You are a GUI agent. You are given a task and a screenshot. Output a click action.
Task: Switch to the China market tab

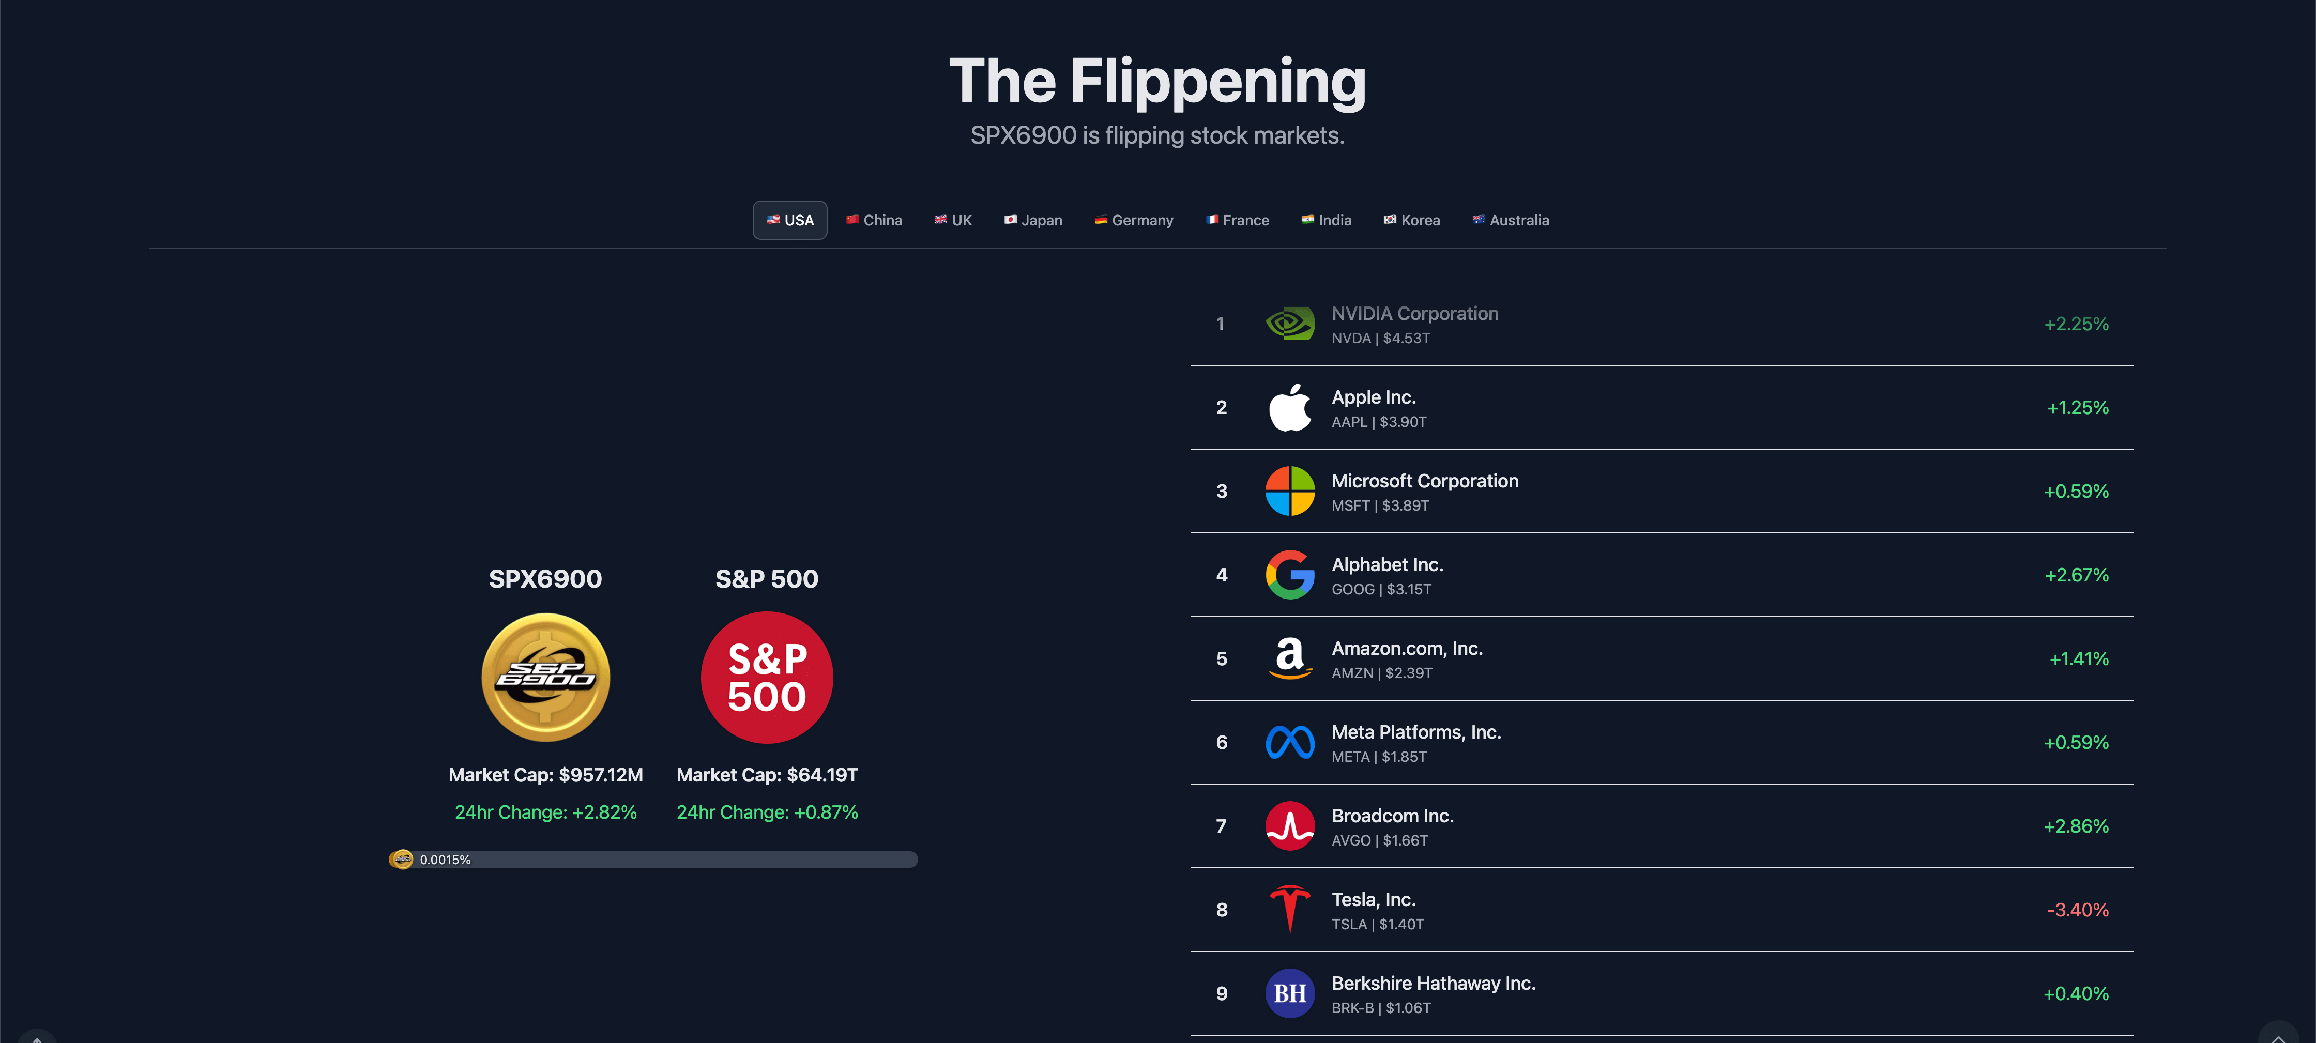pos(873,219)
